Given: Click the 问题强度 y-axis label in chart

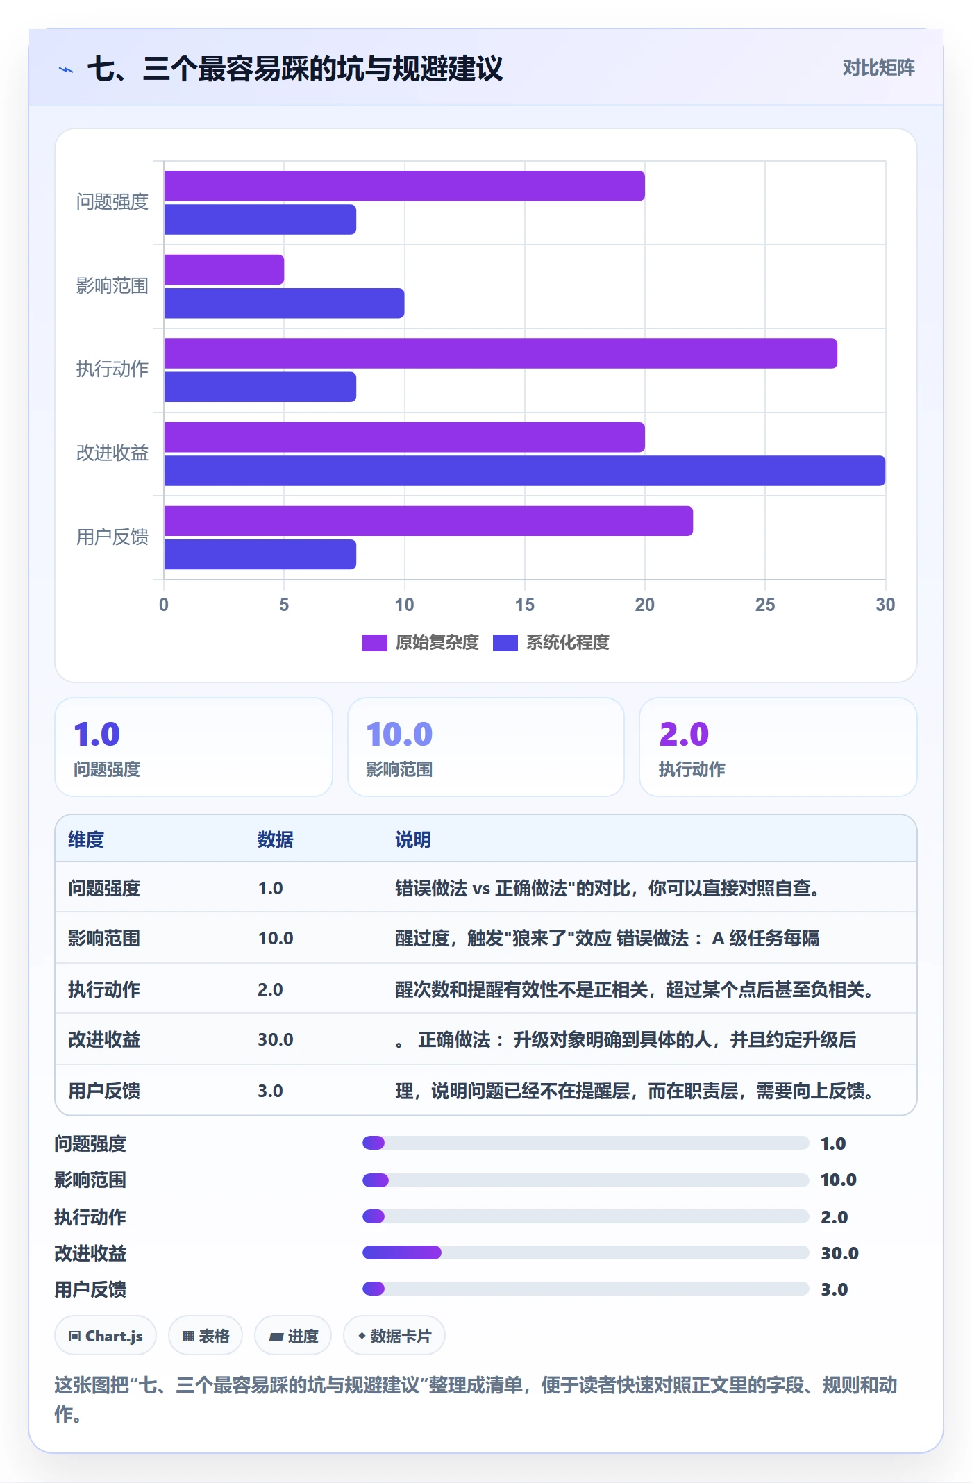Looking at the screenshot, I should coord(112,202).
